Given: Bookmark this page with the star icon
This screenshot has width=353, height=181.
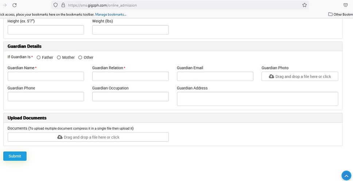Looking at the screenshot, I should (304, 5).
